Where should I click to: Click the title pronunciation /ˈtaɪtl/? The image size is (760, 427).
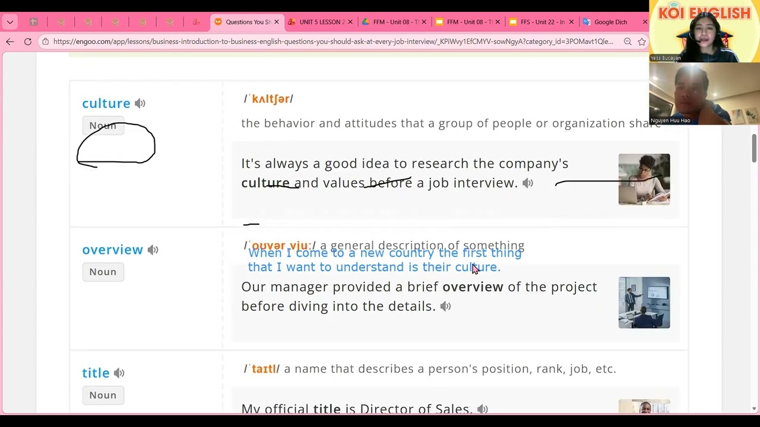tap(261, 369)
